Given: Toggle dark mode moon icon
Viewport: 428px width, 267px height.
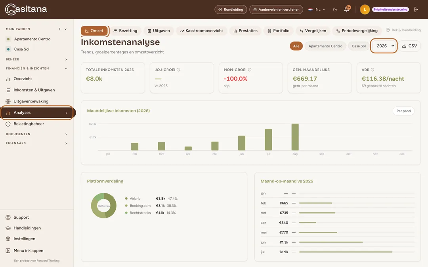Looking at the screenshot, I should point(335,9).
